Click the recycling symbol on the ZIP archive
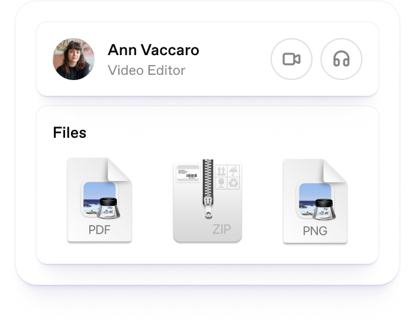Screen dimensions: 415x332 pyautogui.click(x=234, y=183)
